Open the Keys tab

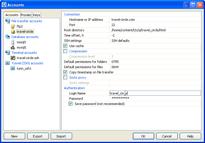tap(36, 15)
